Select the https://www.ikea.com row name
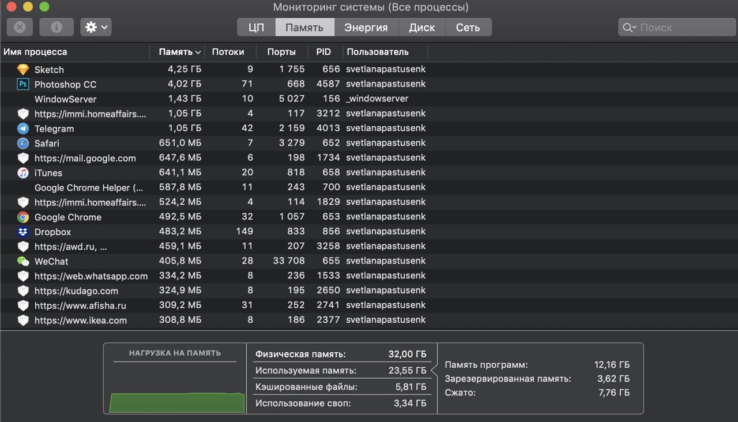Screen dimensions: 738x422 81,321
